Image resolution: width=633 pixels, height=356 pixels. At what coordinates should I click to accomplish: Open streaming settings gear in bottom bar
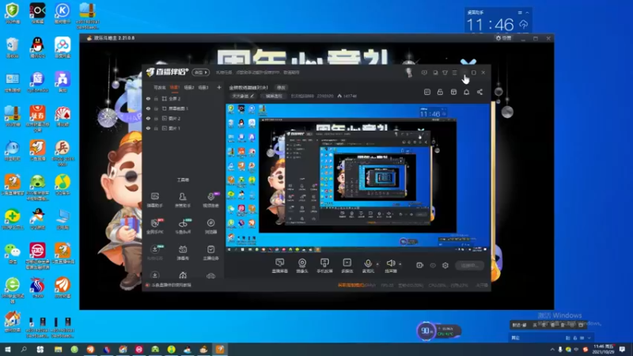click(x=445, y=265)
